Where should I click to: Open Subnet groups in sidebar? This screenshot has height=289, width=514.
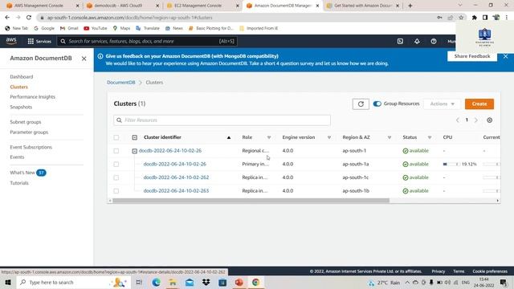pos(26,122)
